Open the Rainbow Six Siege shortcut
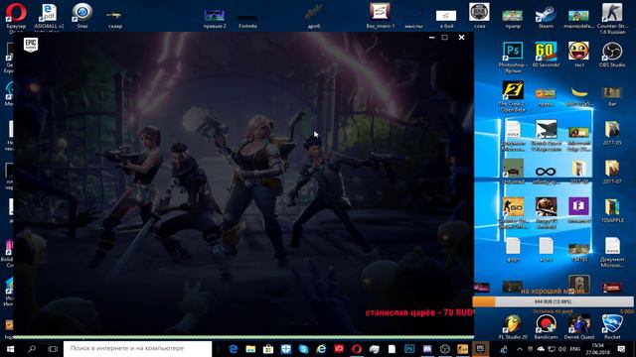The height and width of the screenshot is (357, 636). click(578, 285)
